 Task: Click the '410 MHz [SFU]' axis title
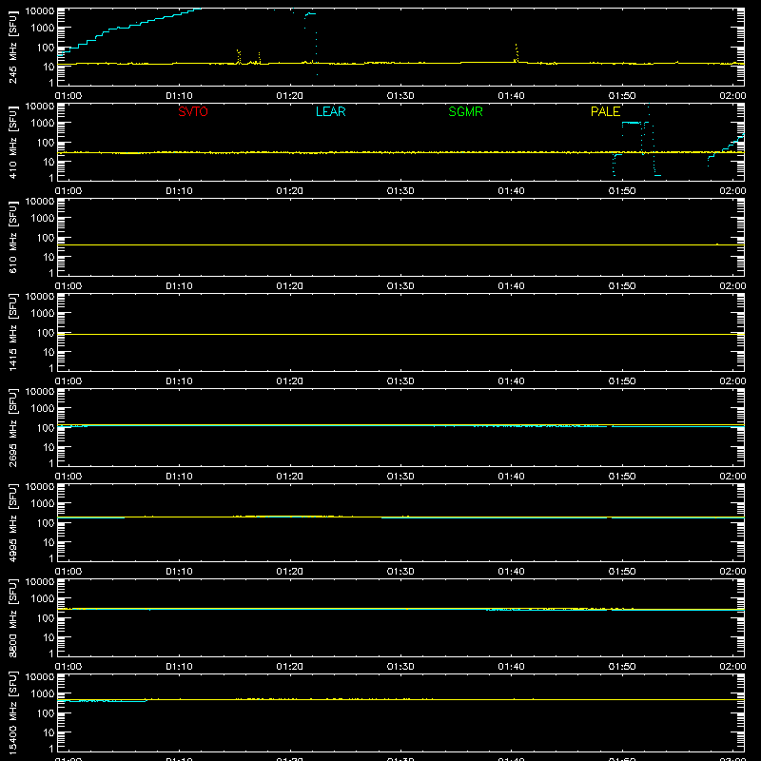tap(12, 142)
